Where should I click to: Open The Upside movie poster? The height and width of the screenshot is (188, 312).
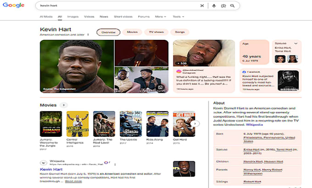point(131,124)
